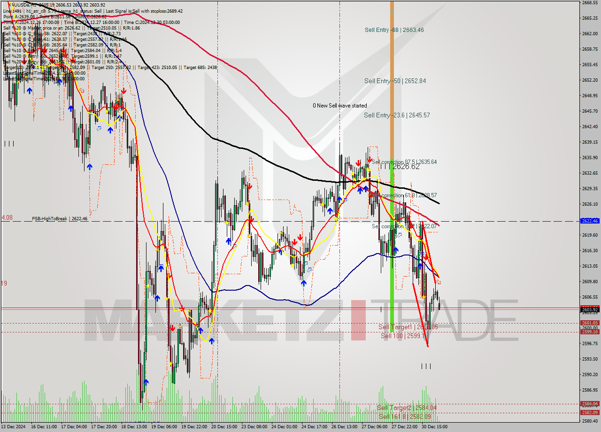Click the current price tag 2603.92
This screenshot has height=432, width=601.
590,309
